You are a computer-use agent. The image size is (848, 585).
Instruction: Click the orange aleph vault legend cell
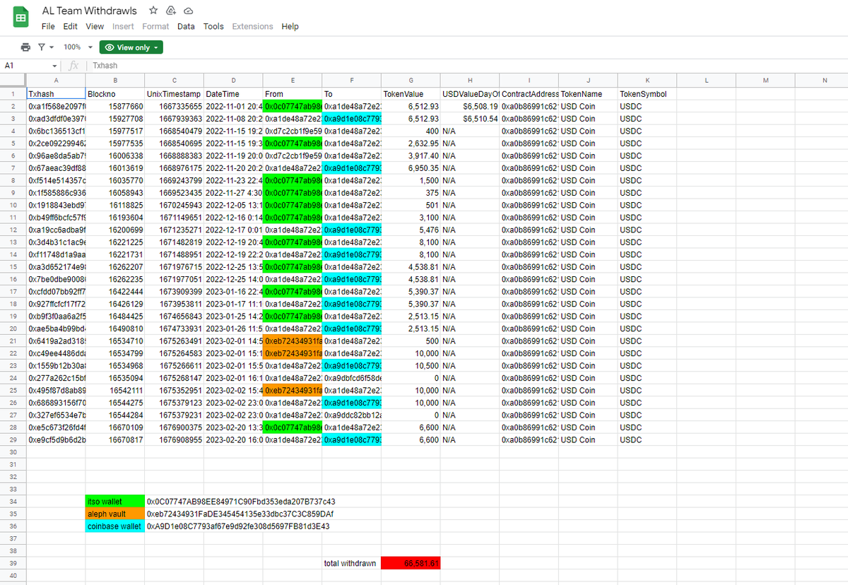(x=115, y=514)
